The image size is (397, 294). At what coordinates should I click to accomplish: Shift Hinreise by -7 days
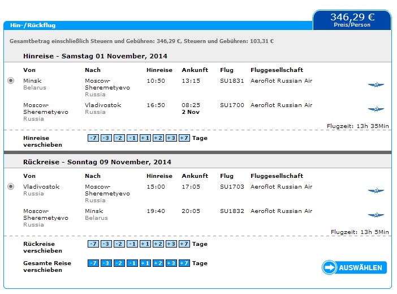[x=93, y=138]
